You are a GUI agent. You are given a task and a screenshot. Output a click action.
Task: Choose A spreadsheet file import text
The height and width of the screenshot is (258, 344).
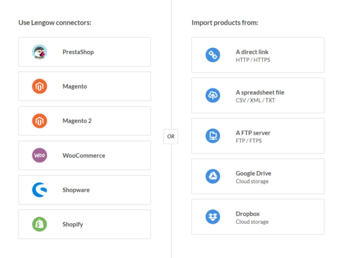[x=260, y=92]
